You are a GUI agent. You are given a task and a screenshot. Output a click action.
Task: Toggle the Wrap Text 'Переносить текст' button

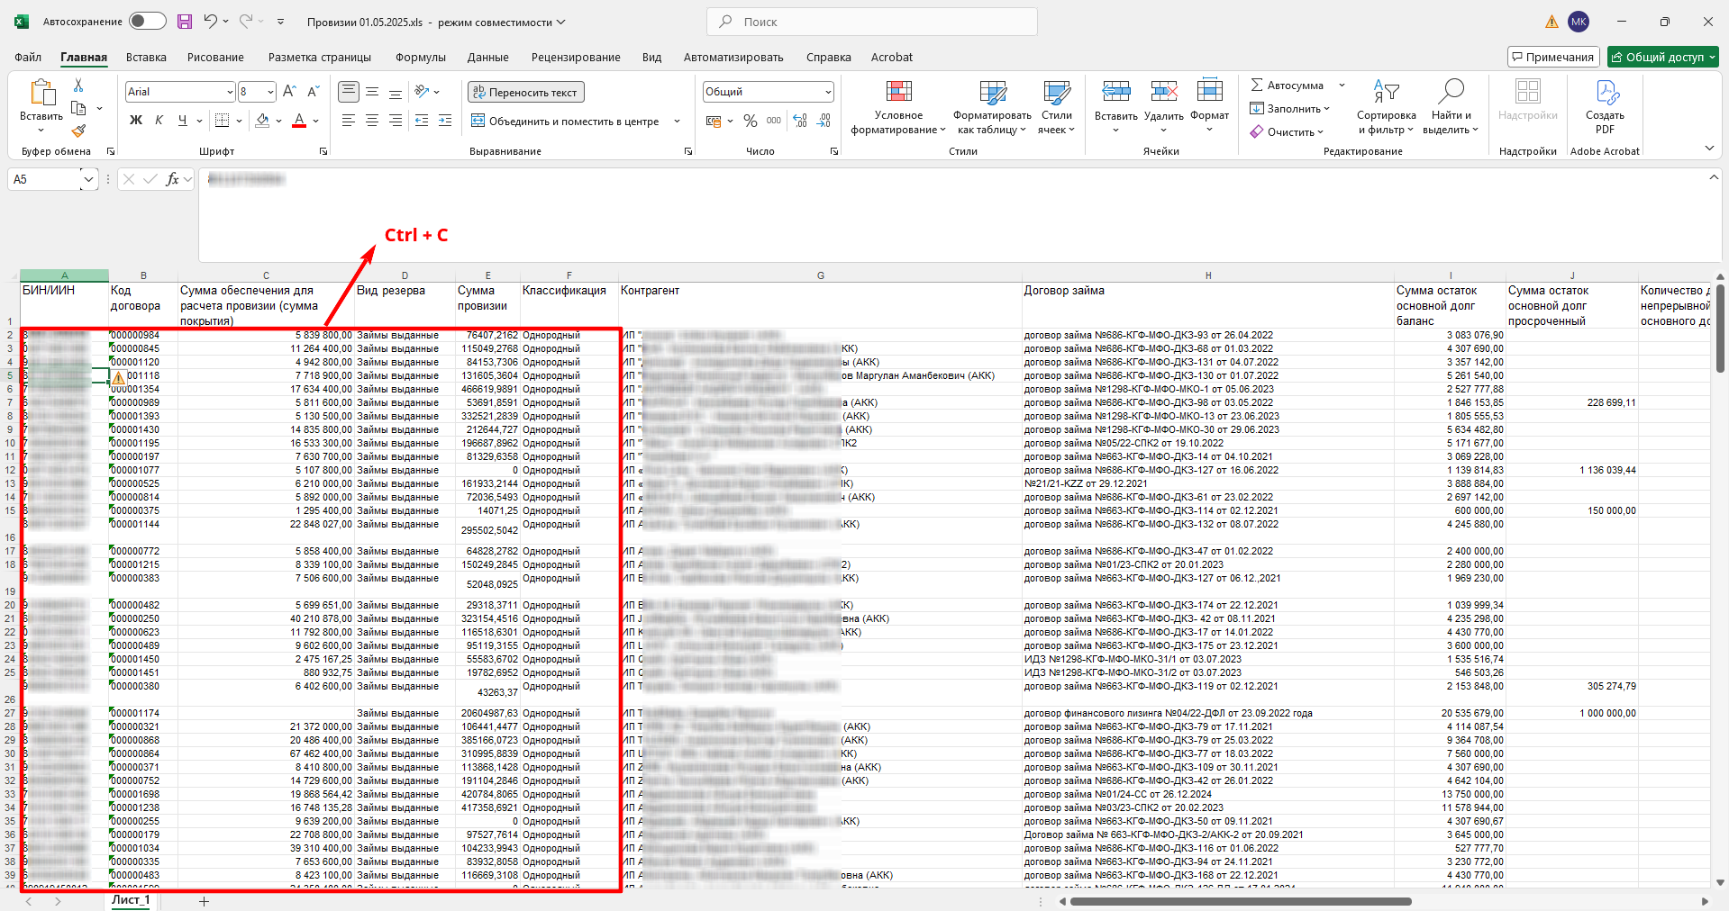click(x=526, y=92)
